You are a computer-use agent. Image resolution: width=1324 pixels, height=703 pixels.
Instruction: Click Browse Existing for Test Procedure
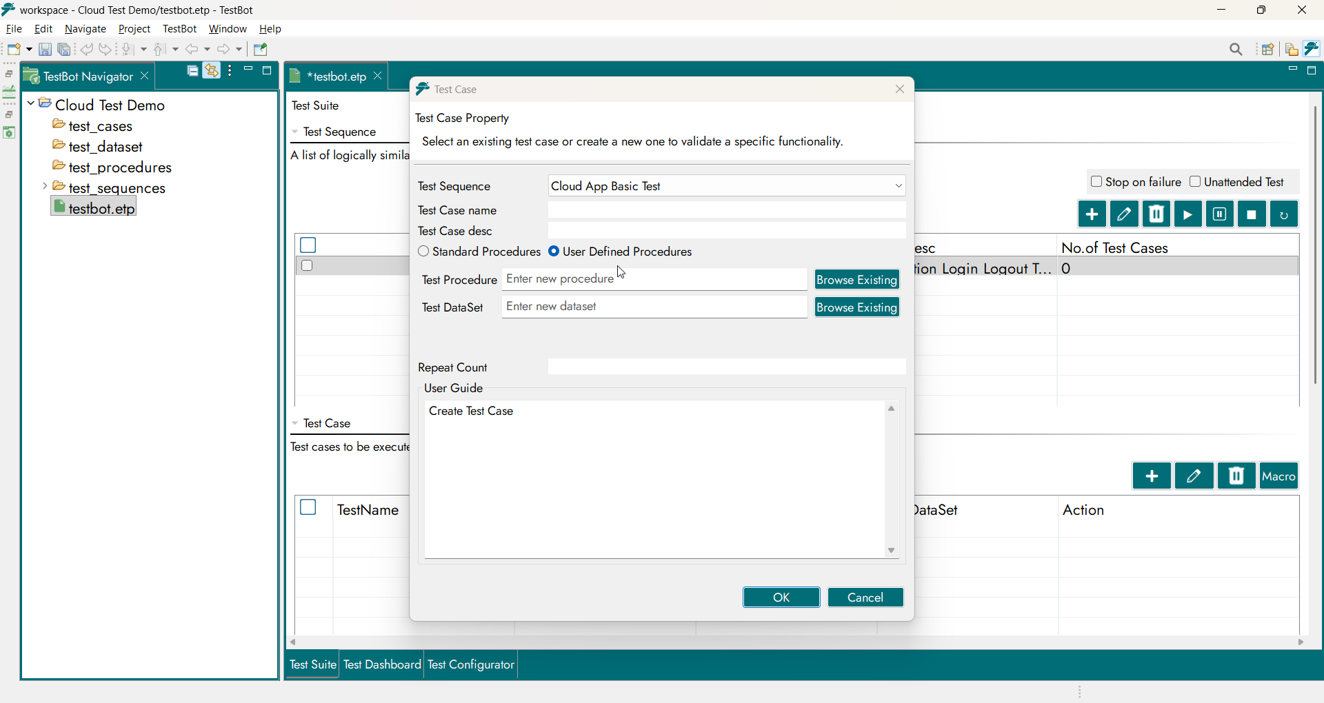pyautogui.click(x=856, y=280)
